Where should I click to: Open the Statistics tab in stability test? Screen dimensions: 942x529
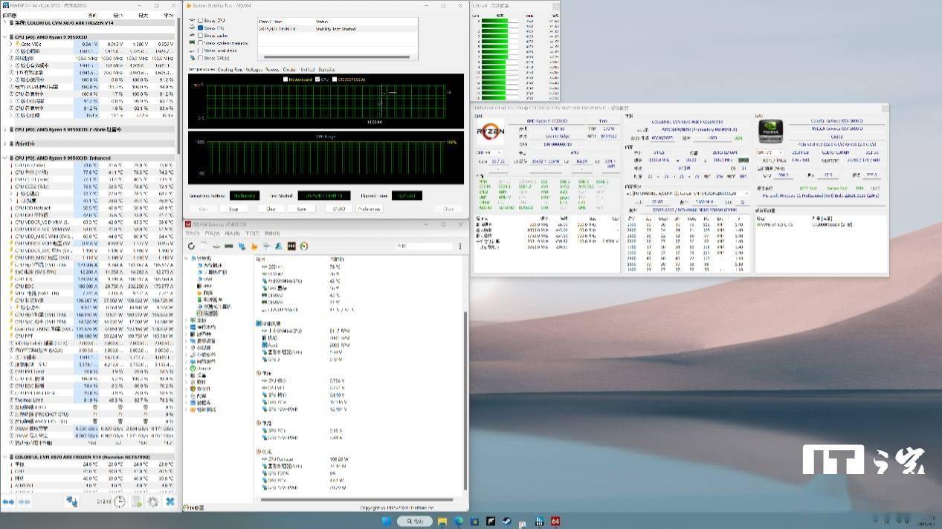(x=326, y=69)
